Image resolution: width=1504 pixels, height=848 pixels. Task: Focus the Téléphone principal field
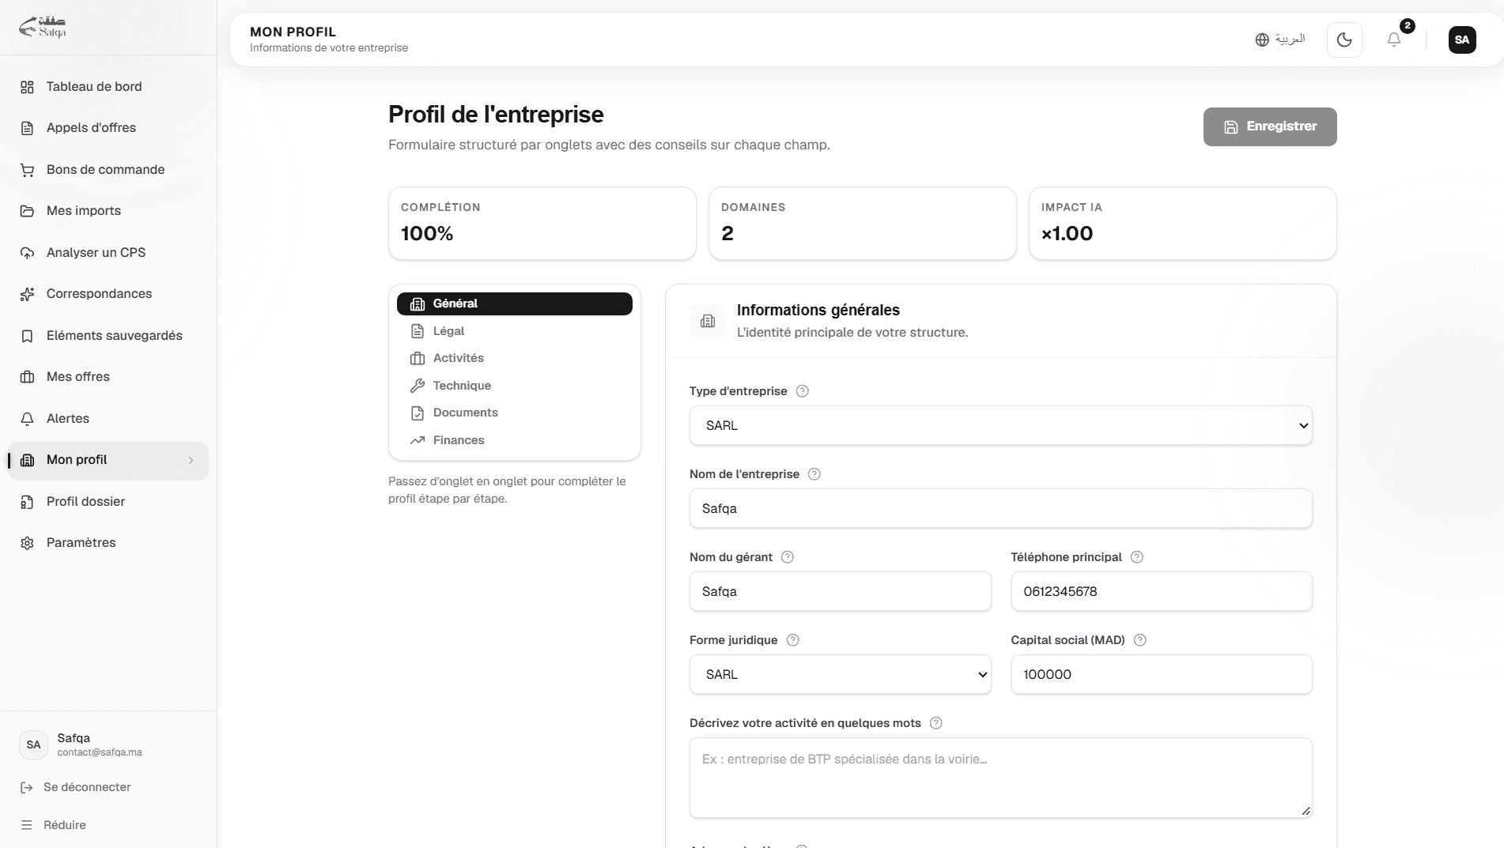1161,591
